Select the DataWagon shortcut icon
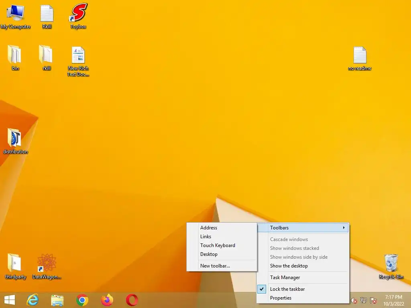This screenshot has height=308, width=411. (x=47, y=266)
